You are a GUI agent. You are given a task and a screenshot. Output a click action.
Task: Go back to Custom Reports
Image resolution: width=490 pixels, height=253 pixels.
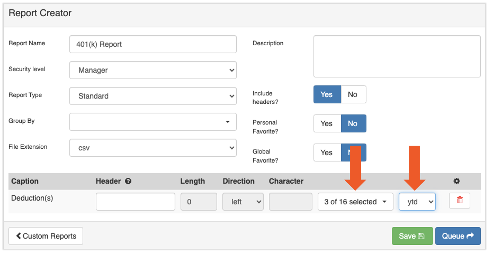pos(46,236)
